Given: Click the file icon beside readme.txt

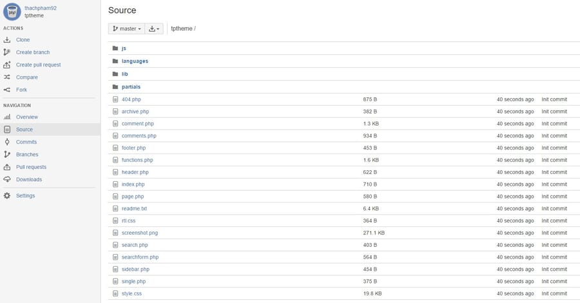Looking at the screenshot, I should coord(115,209).
